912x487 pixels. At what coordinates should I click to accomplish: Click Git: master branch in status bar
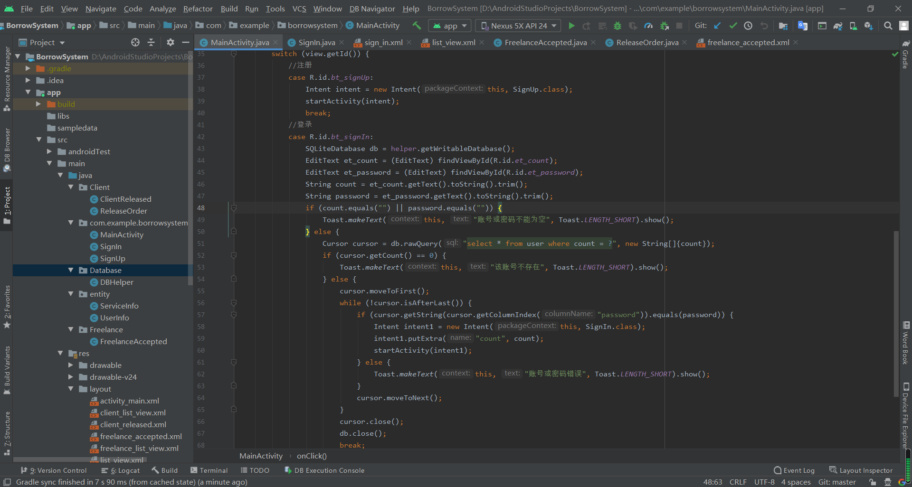tap(837, 482)
